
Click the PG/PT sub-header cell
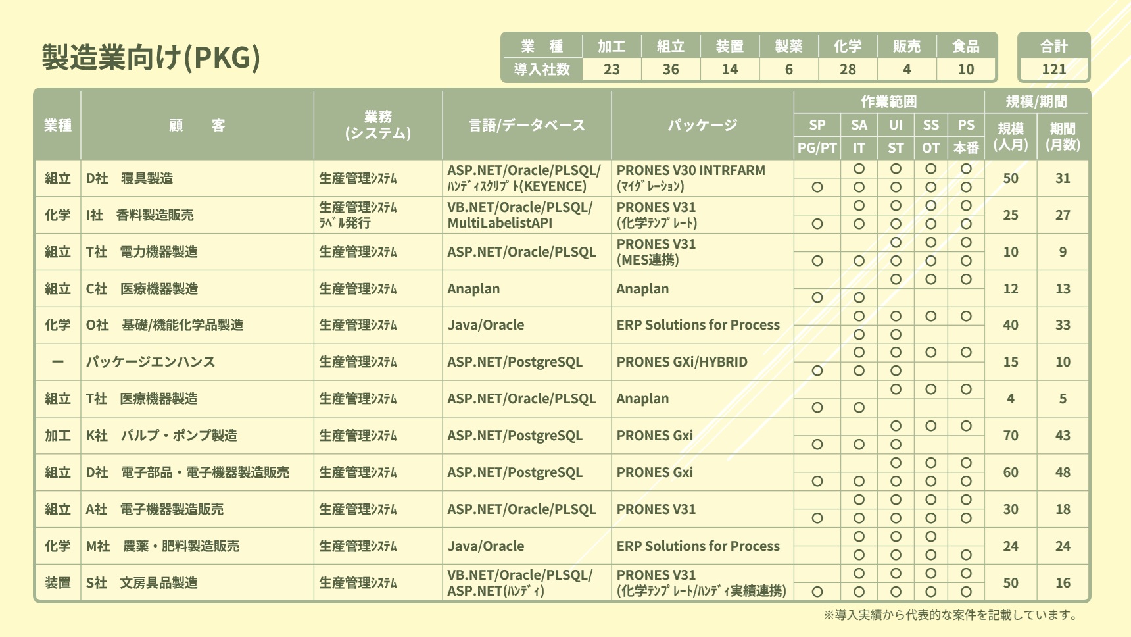pos(817,149)
